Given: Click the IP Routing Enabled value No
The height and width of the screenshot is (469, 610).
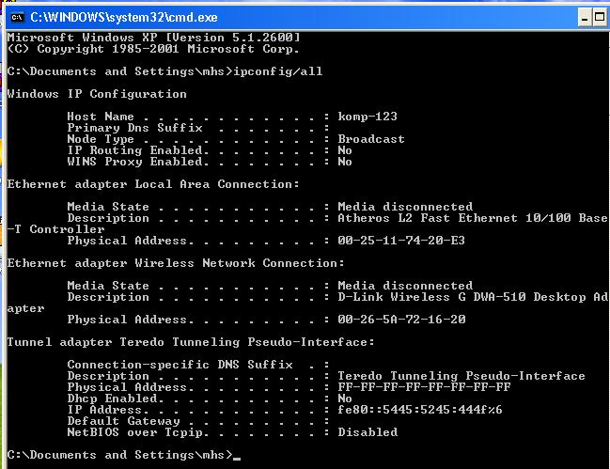Looking at the screenshot, I should [x=345, y=150].
